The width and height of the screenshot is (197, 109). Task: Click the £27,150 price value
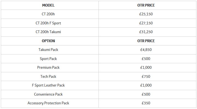(146, 23)
